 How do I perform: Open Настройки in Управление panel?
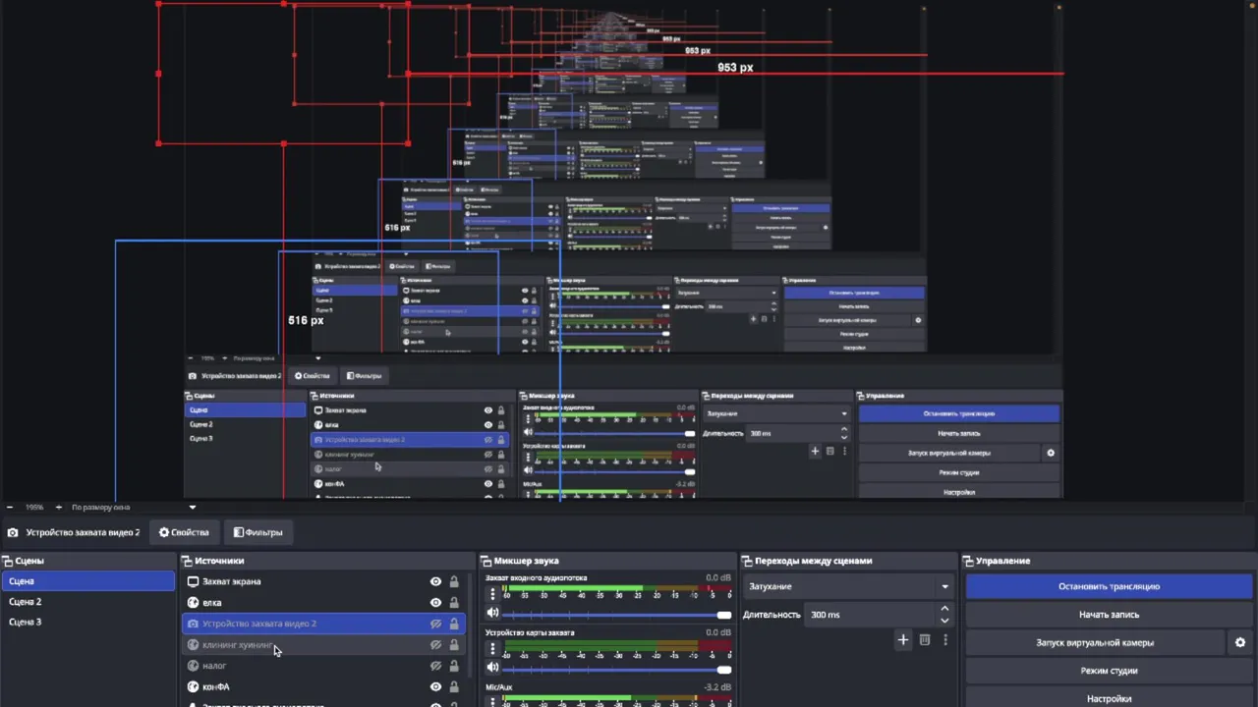pos(1110,698)
